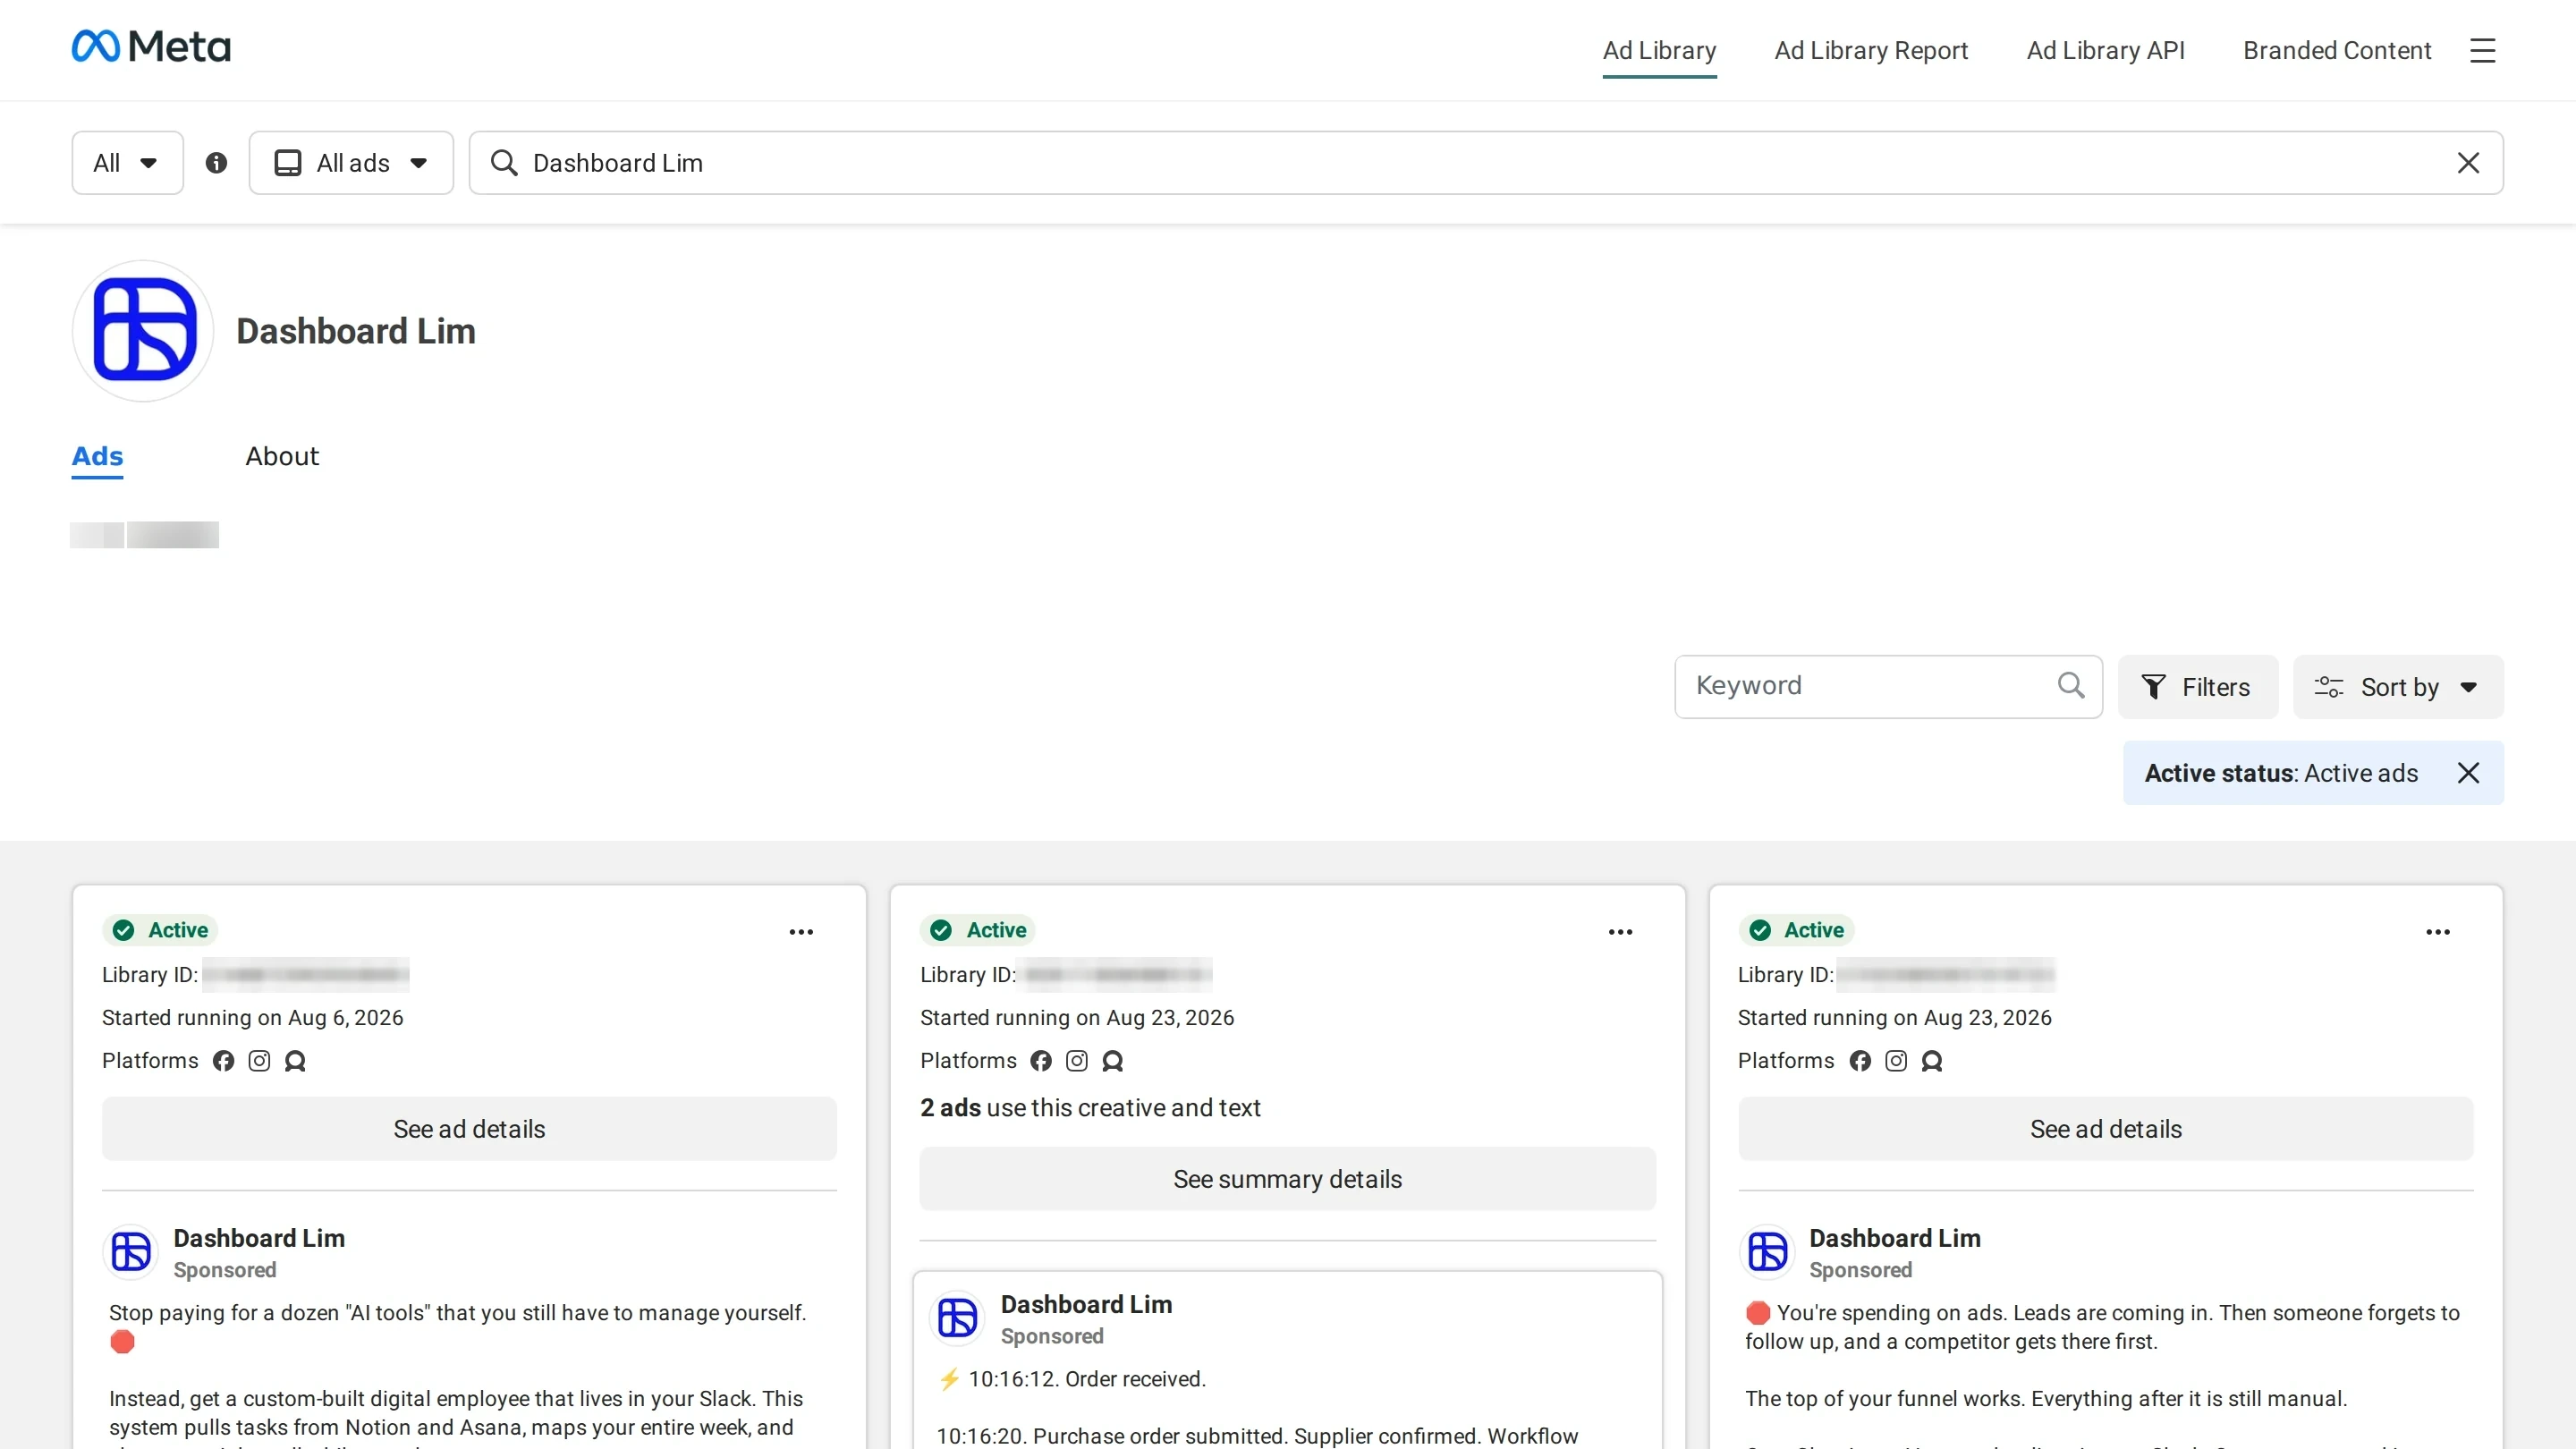Click the Keyword search magnifier icon
The height and width of the screenshot is (1449, 2576).
click(2071, 686)
